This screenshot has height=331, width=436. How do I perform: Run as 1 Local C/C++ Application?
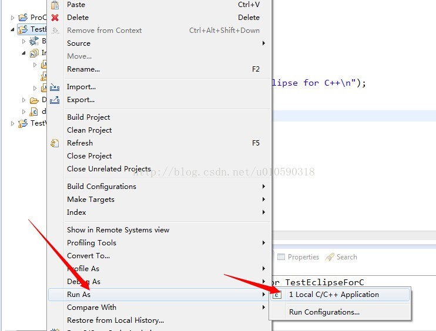[x=340, y=295]
